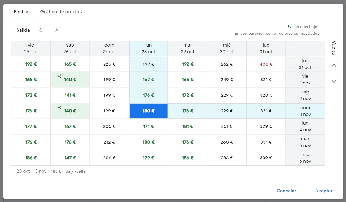Switch to Gráfico de precios tab

[61, 12]
